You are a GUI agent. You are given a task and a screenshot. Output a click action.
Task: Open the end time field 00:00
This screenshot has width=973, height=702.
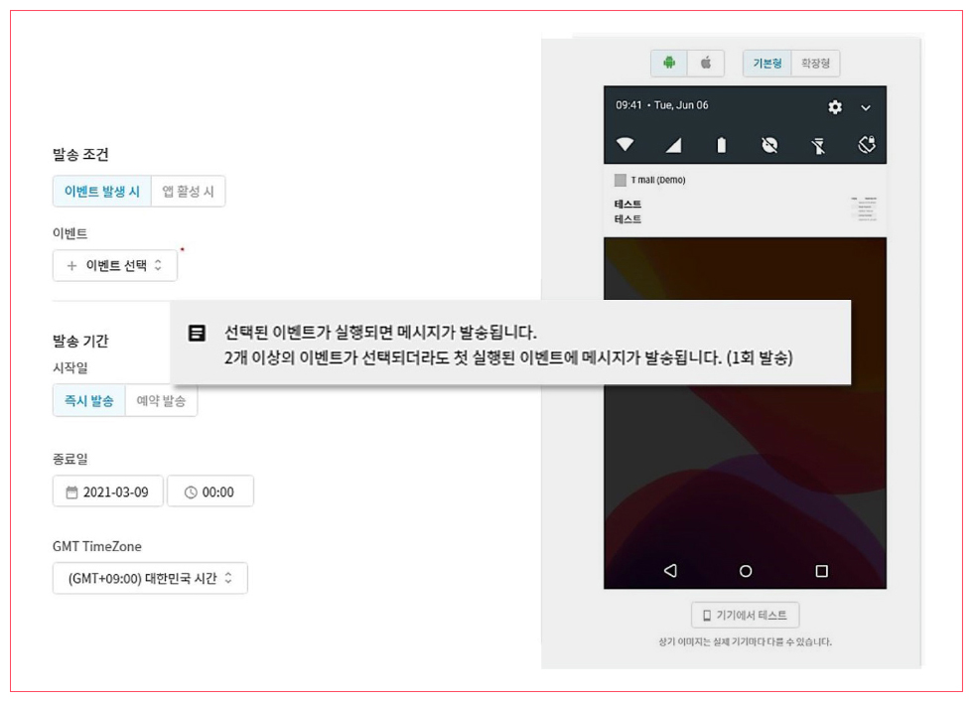tap(210, 491)
